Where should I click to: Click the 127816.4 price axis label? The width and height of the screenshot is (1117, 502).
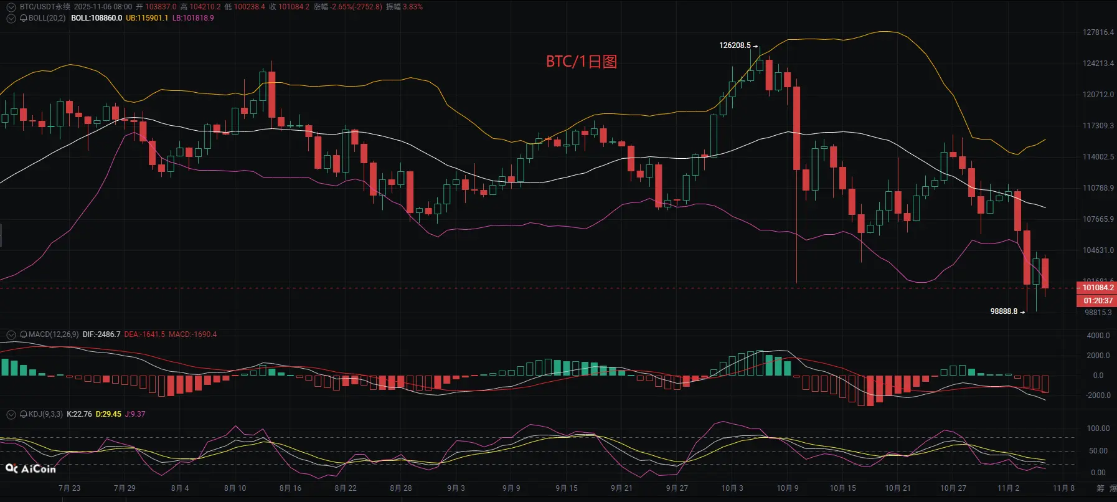1098,32
